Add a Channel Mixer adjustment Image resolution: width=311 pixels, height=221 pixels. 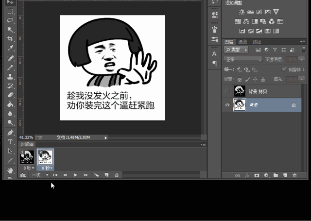tap(272, 21)
